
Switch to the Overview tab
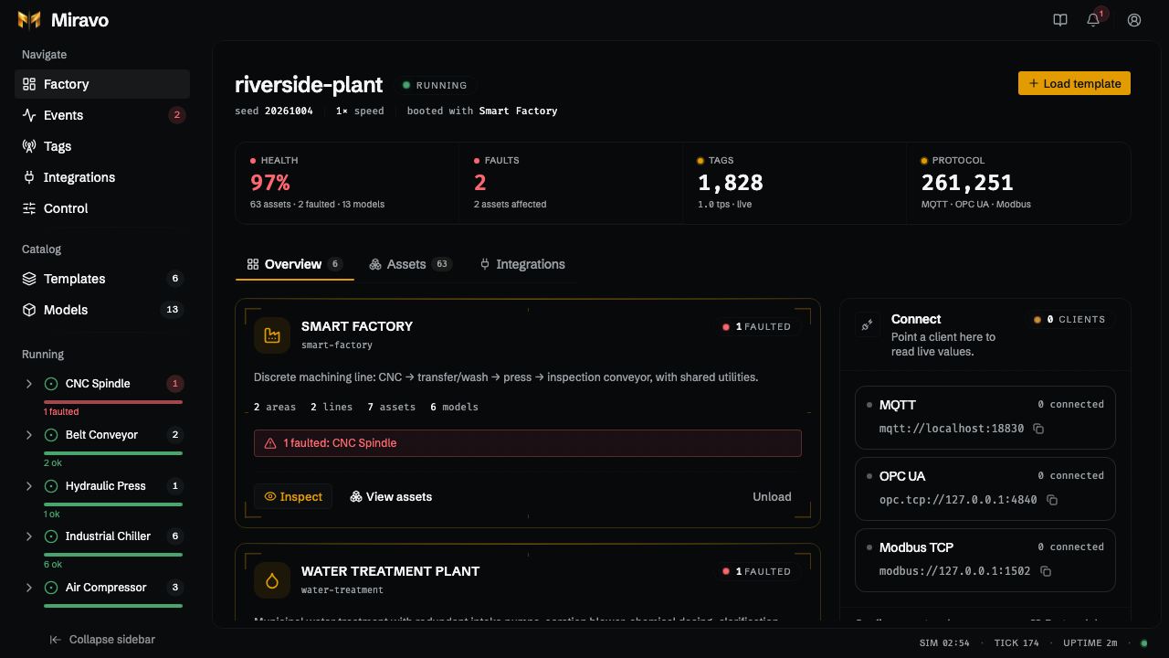click(x=294, y=264)
